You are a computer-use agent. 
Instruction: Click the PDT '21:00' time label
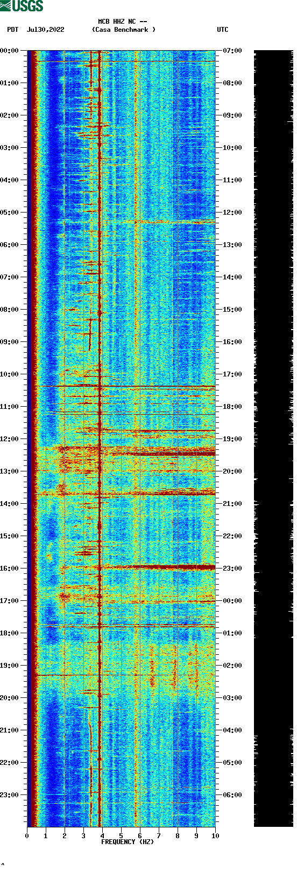[9, 730]
